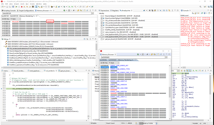Open dropdown arrow next to New icon in toolbar
This screenshot has height=125, width=214.
pyautogui.click(x=5, y=7)
